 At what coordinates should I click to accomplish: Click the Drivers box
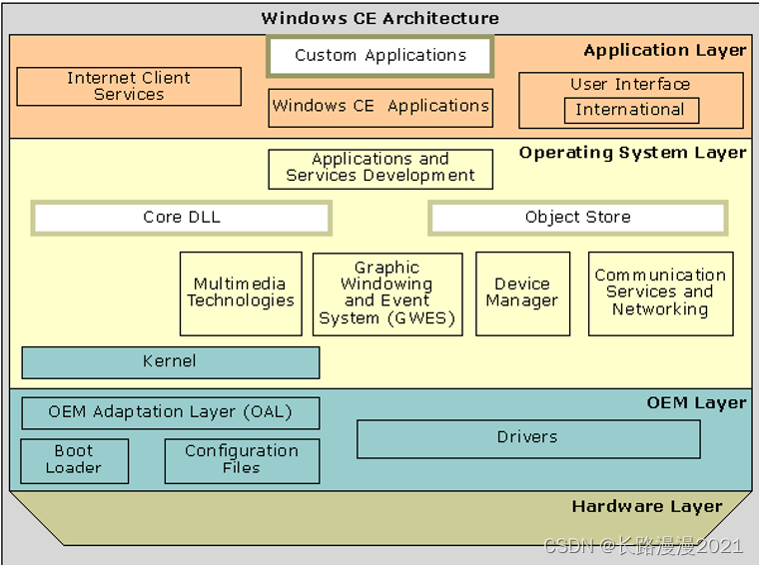point(528,439)
